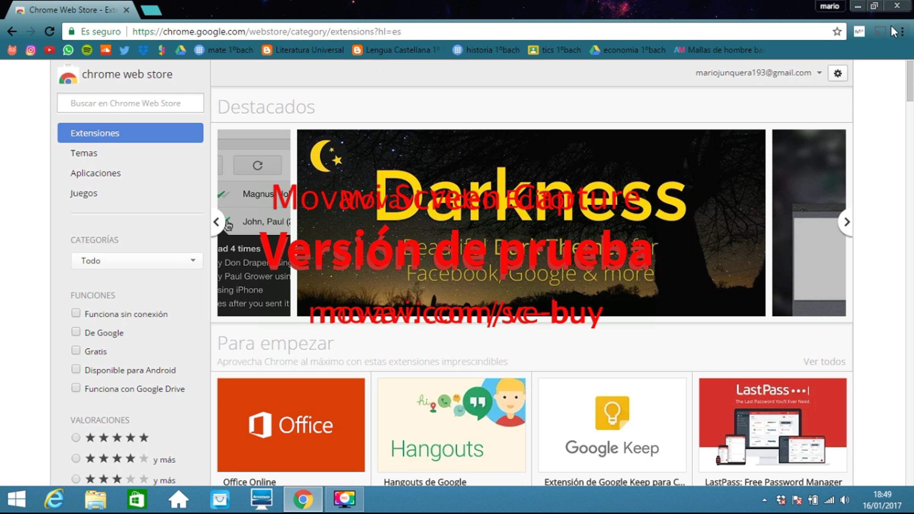
Task: Open the screen recorder taskbar icon
Action: 344,499
